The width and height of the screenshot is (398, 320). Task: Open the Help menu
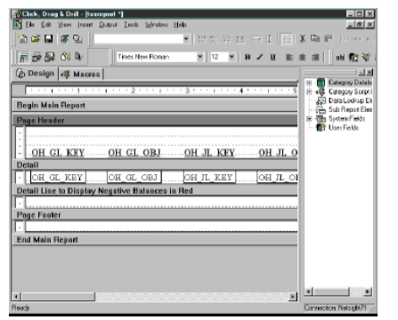pyautogui.click(x=180, y=25)
